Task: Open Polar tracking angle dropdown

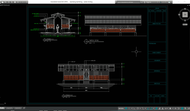Action: (140, 108)
